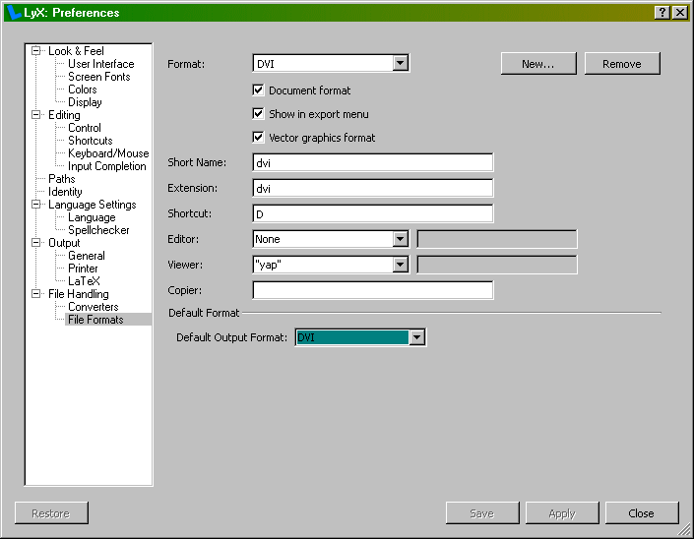Select the Editing category label
694x539 pixels.
[x=64, y=115]
